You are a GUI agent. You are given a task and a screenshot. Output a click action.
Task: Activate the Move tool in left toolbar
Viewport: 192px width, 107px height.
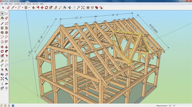(x=2, y=47)
